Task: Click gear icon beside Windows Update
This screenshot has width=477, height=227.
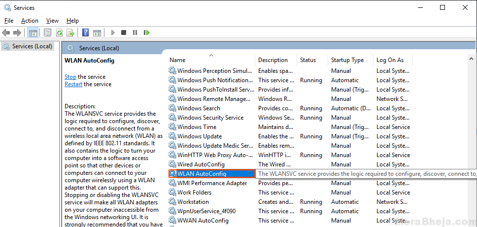Action: pos(172,136)
